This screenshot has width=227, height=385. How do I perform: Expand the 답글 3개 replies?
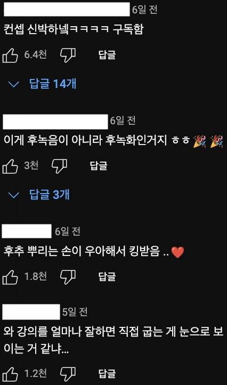click(50, 195)
